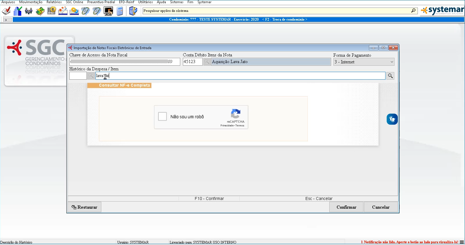Check the 'Não sou um robô' checkbox
The image size is (465, 245).
pos(162,117)
